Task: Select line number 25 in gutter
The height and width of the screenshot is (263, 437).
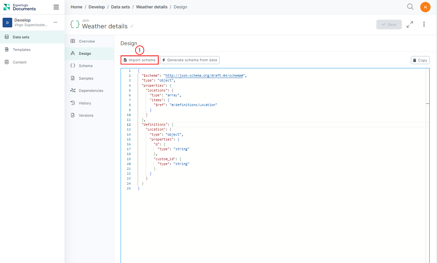Action: 129,188
